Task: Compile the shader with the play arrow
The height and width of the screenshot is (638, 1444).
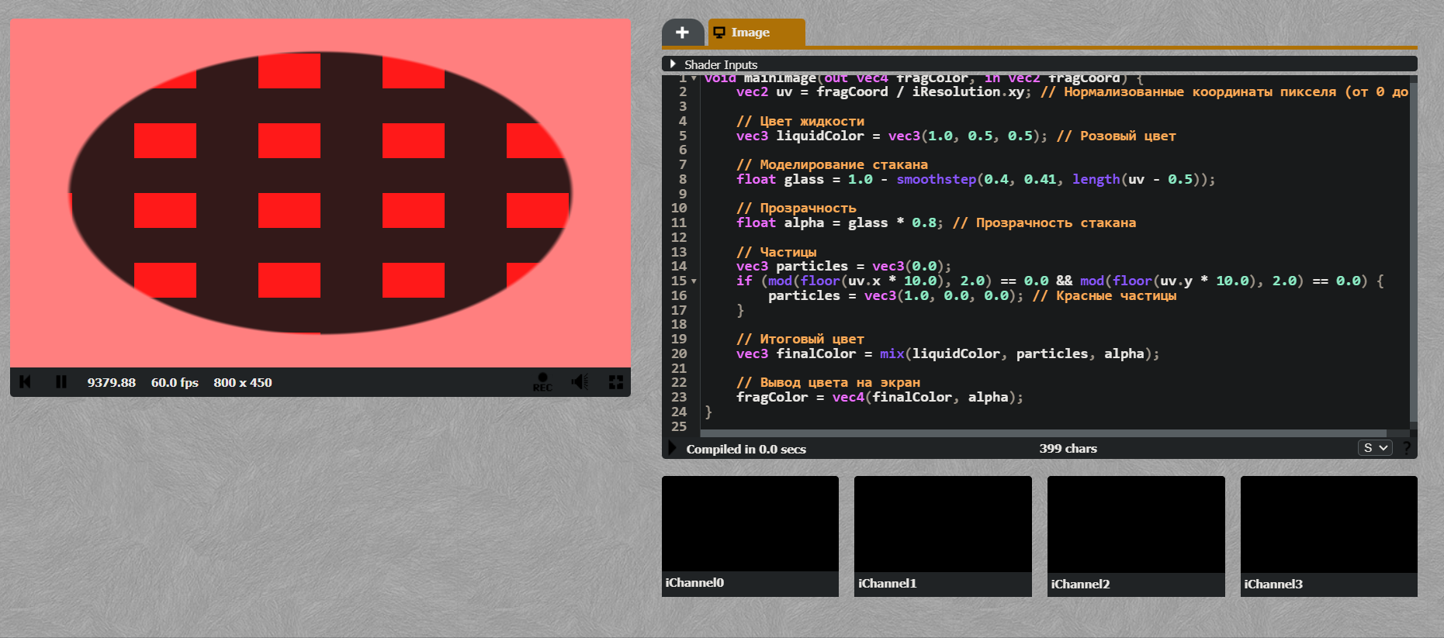Action: click(x=672, y=448)
